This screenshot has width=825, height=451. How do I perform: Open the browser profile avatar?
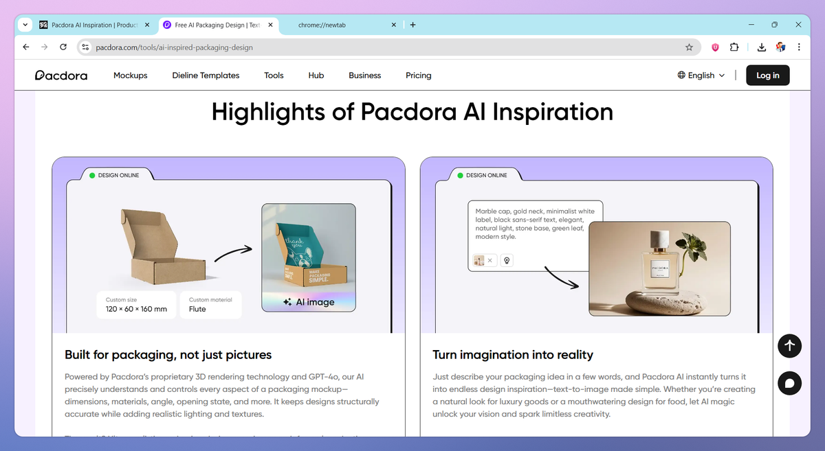click(780, 47)
